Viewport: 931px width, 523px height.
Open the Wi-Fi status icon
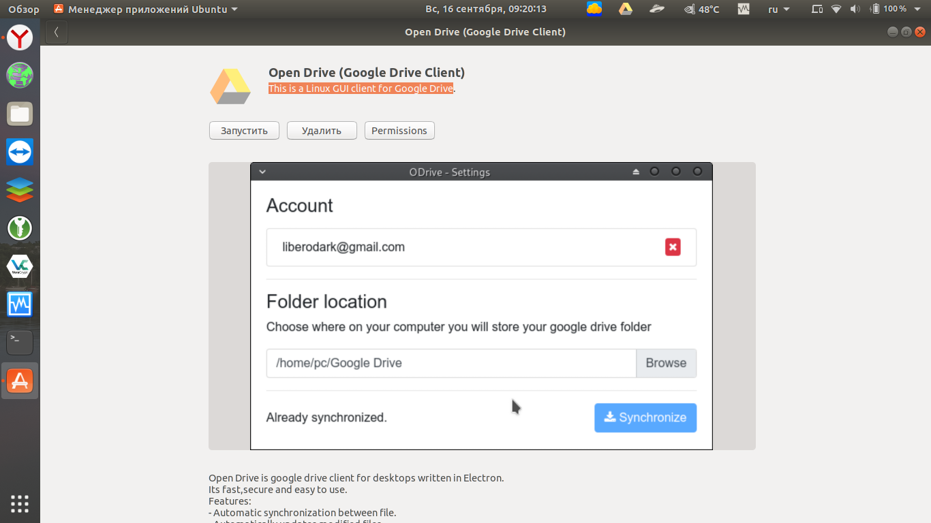[x=836, y=9]
